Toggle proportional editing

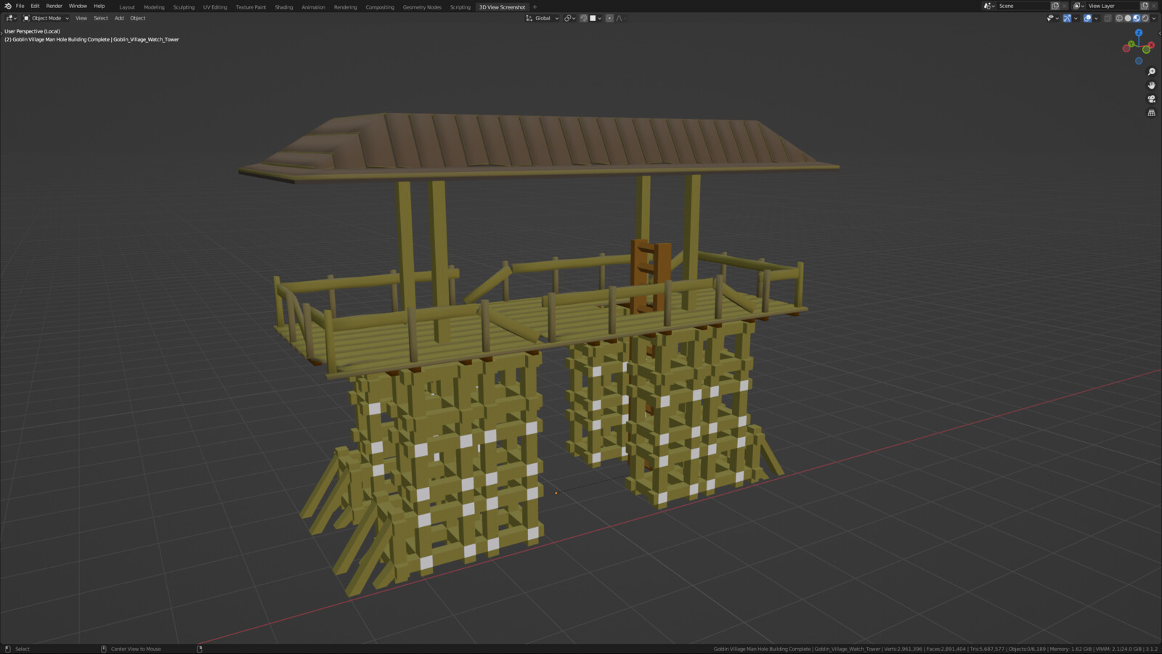click(x=609, y=18)
